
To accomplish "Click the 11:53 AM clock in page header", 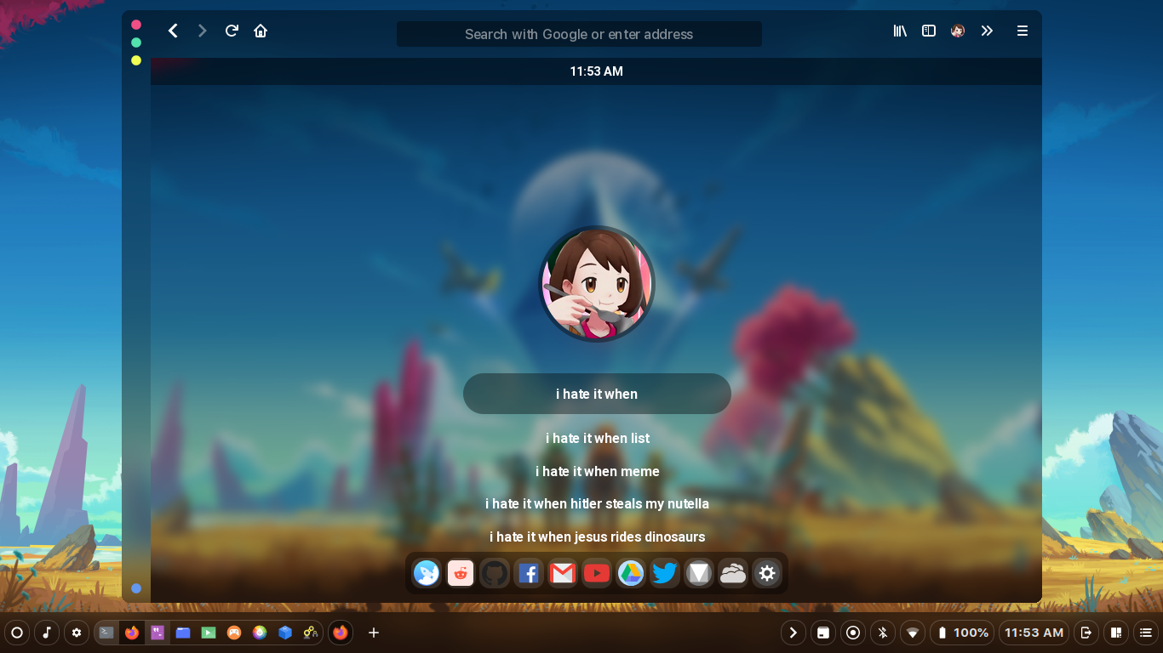I will pos(597,71).
